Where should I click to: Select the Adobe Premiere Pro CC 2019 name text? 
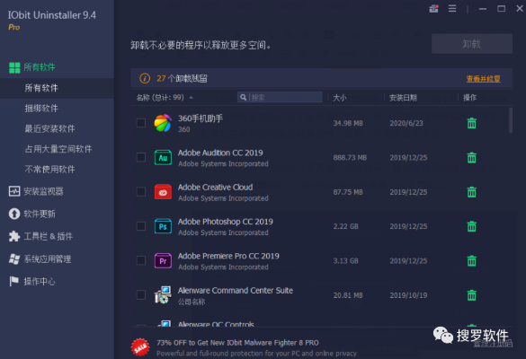point(228,256)
